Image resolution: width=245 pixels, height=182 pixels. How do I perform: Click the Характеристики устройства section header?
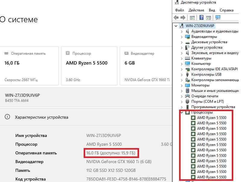click(x=42, y=117)
